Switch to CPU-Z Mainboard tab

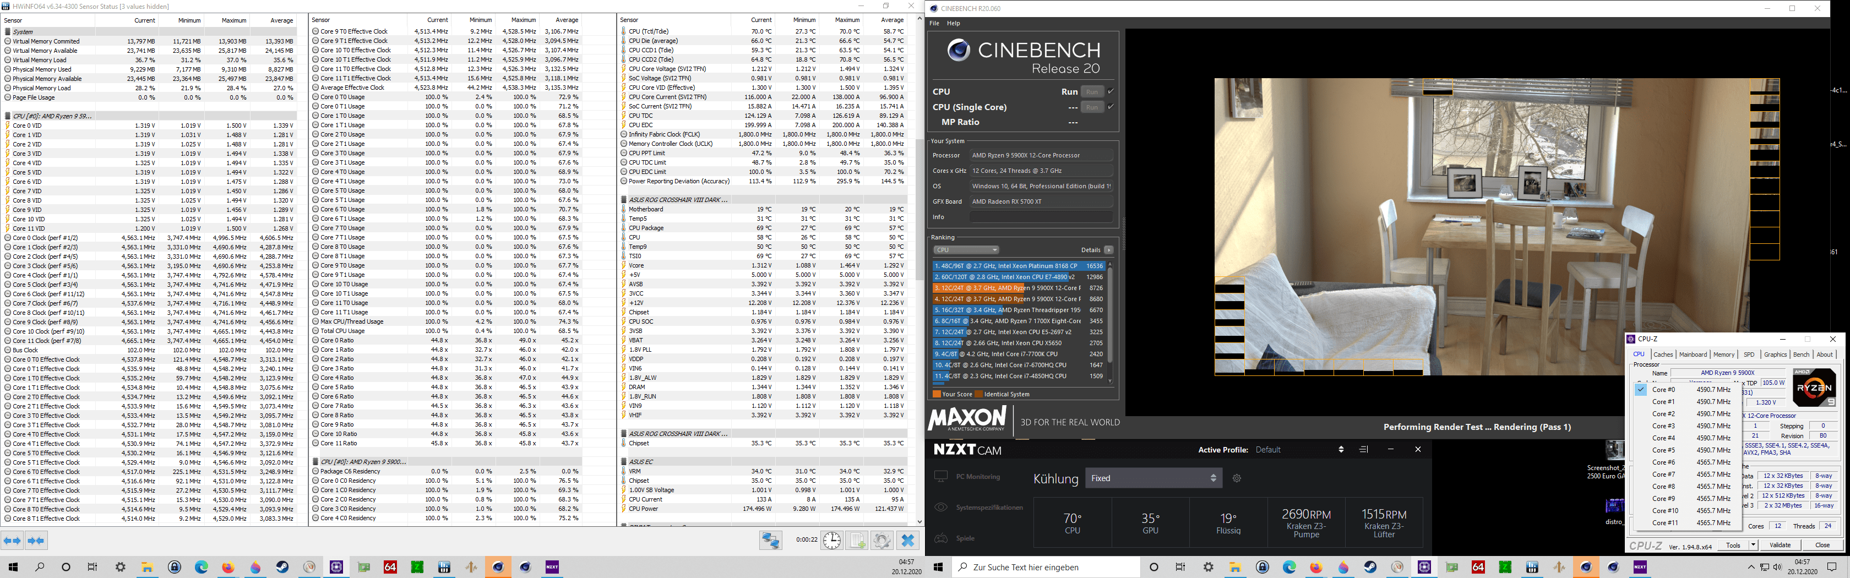(1693, 354)
